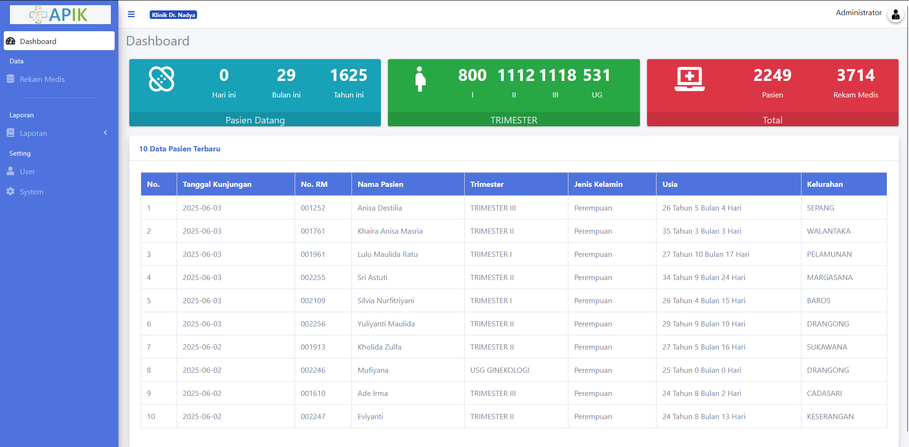The width and height of the screenshot is (909, 447).
Task: Click the Pasien Datang card footer
Action: point(255,120)
